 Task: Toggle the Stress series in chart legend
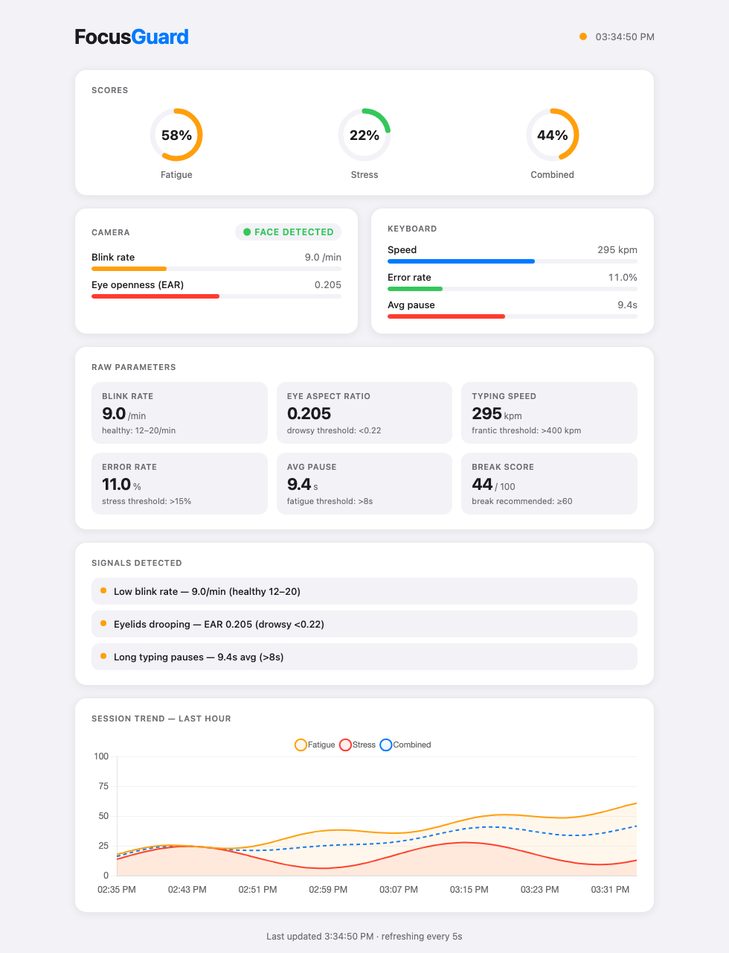tap(357, 745)
